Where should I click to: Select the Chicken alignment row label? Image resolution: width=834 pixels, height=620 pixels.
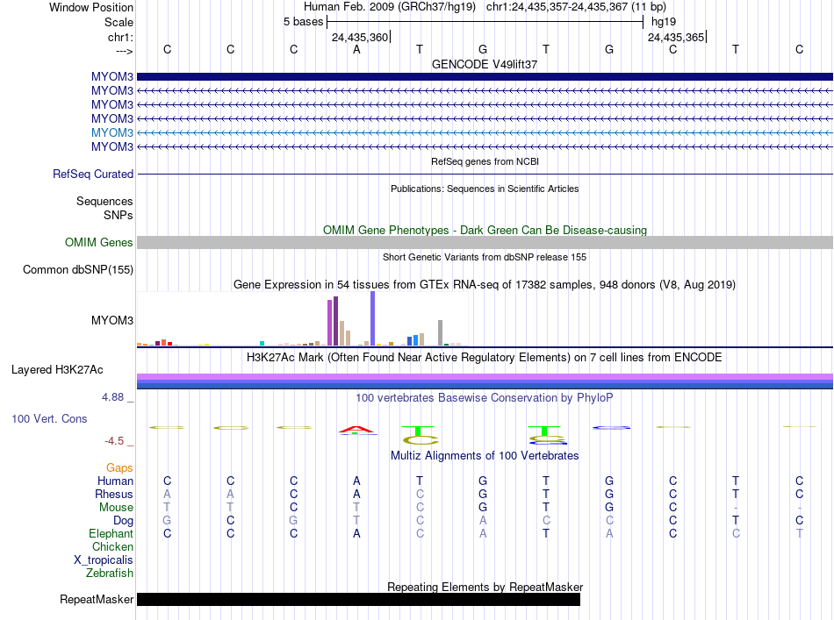pos(112,546)
